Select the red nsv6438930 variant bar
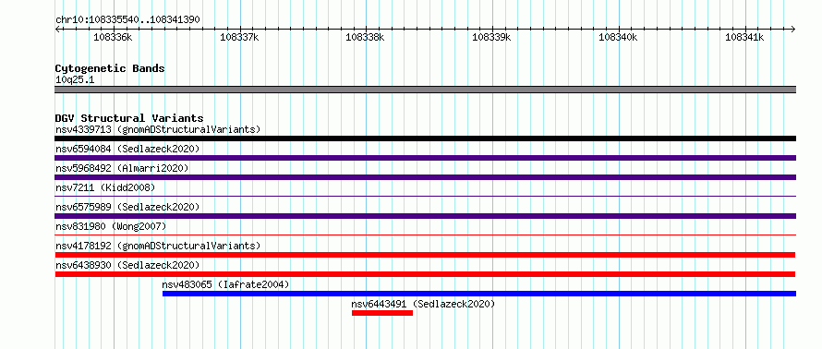Image resolution: width=822 pixels, height=349 pixels. 425,274
